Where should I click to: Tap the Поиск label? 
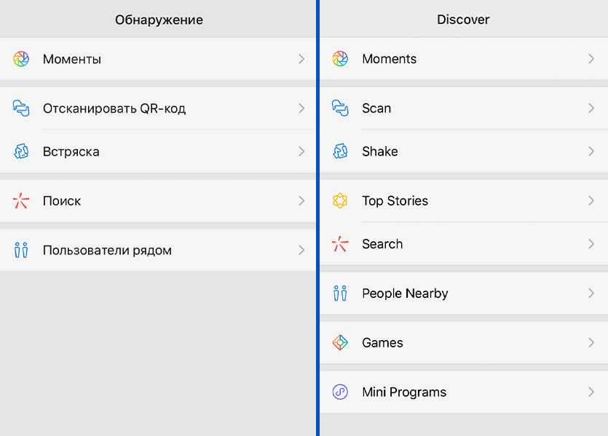pos(62,201)
